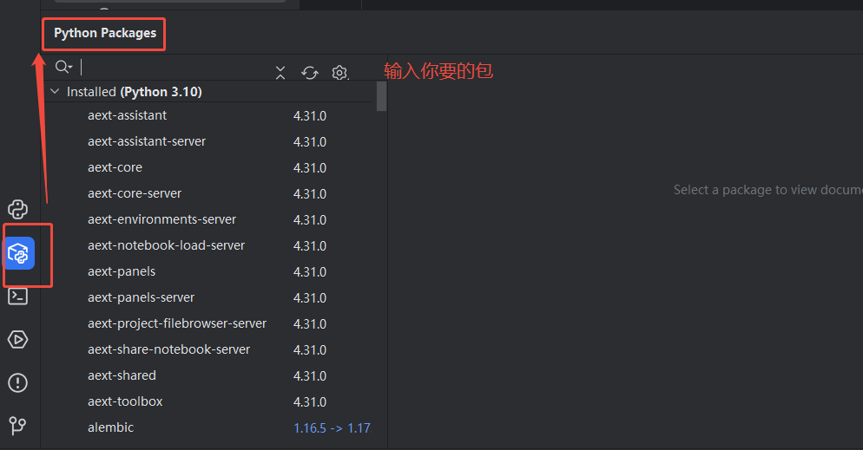Open package manager settings gear

coord(339,73)
